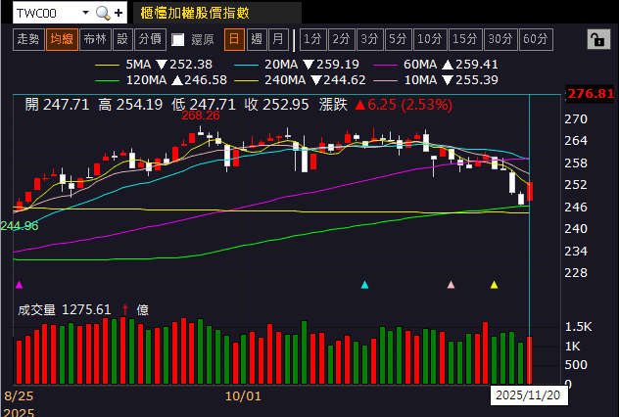Image resolution: width=619 pixels, height=417 pixels.
Task: Toggle the chart lock icon
Action: [598, 39]
